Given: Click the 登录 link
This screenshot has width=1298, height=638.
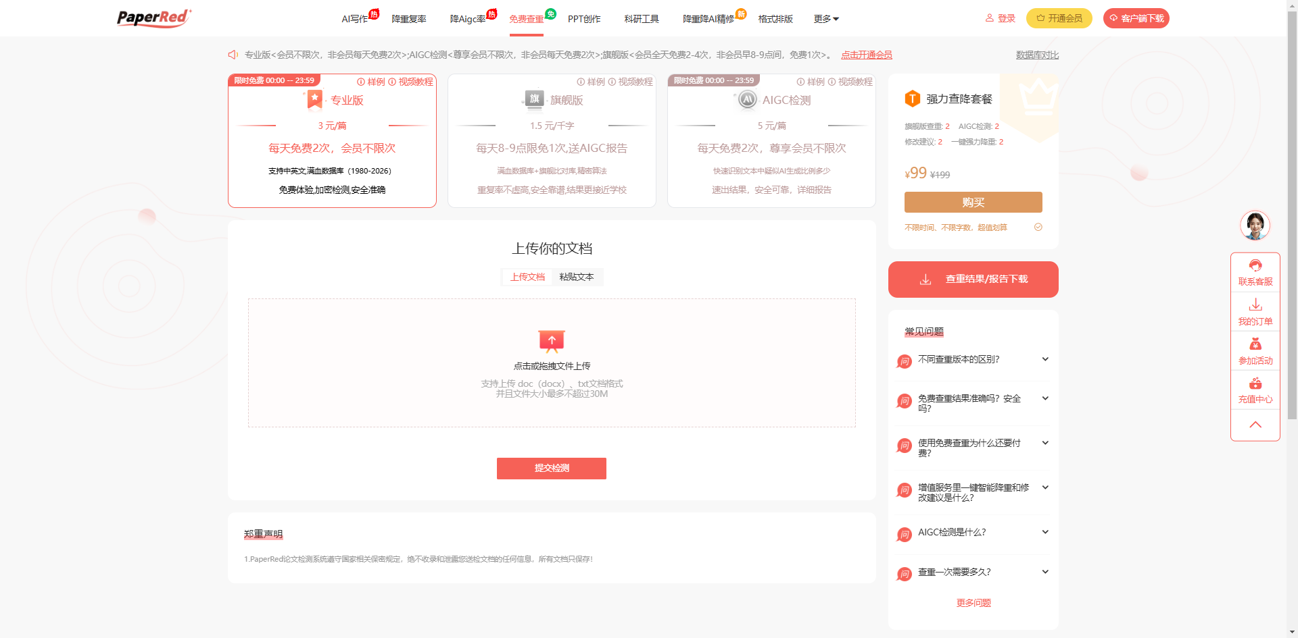Looking at the screenshot, I should (x=1007, y=18).
